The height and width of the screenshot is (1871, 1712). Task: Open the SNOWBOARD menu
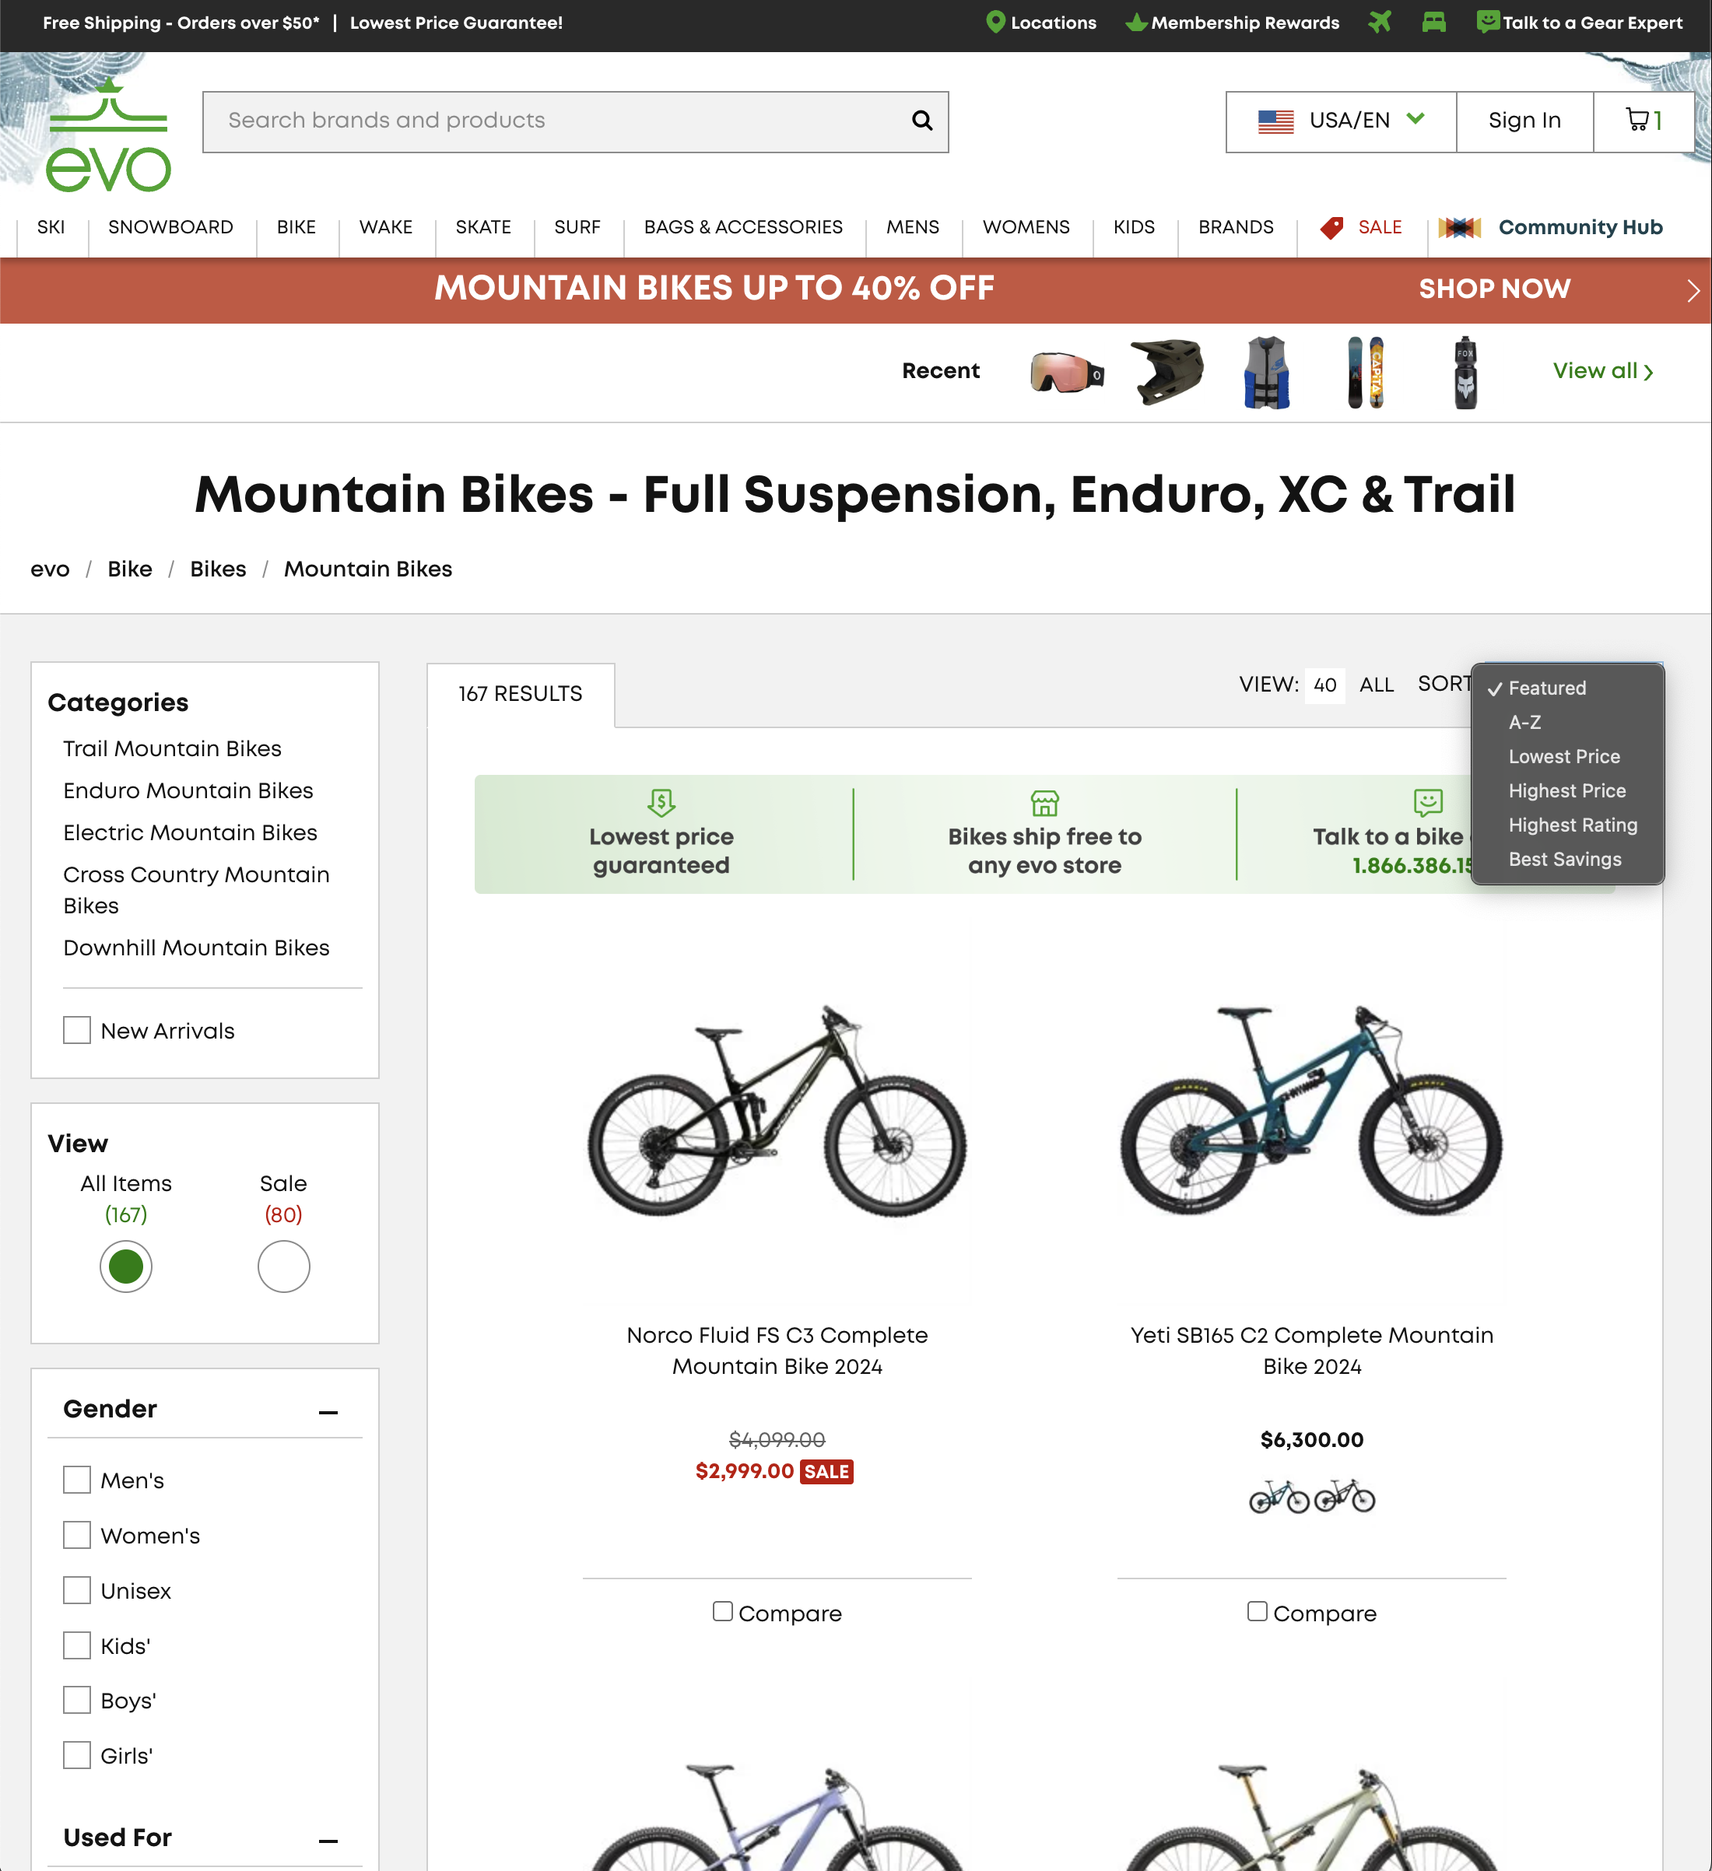pyautogui.click(x=171, y=226)
